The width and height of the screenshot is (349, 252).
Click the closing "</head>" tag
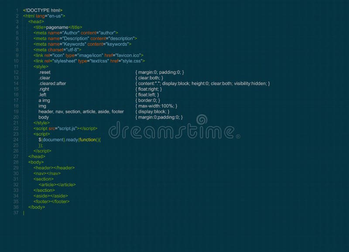pyautogui.click(x=37, y=157)
